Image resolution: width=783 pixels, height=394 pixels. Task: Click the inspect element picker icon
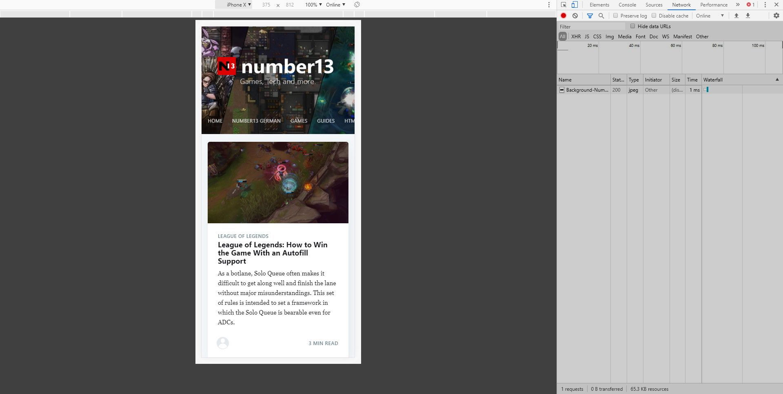click(x=563, y=4)
